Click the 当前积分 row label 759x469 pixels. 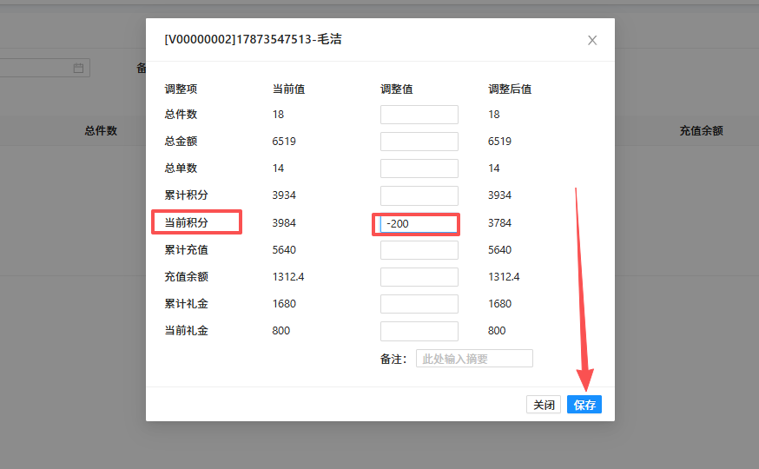186,222
